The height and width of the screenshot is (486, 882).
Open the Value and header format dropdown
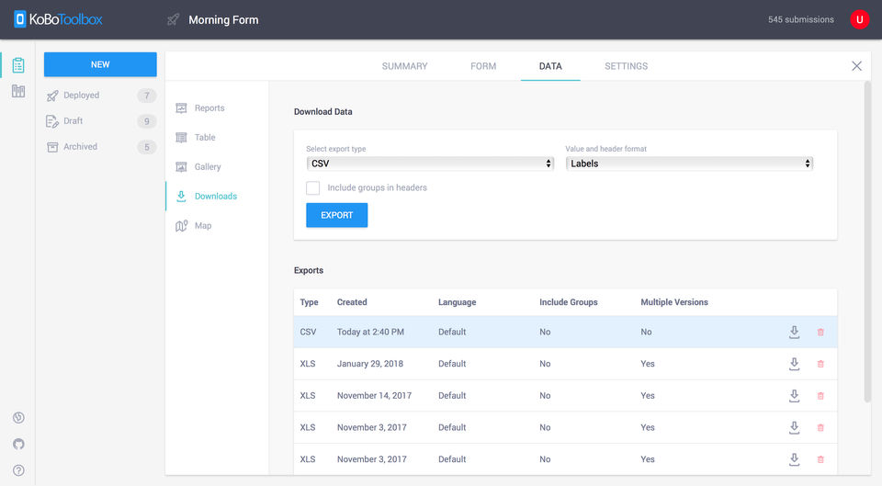point(689,164)
